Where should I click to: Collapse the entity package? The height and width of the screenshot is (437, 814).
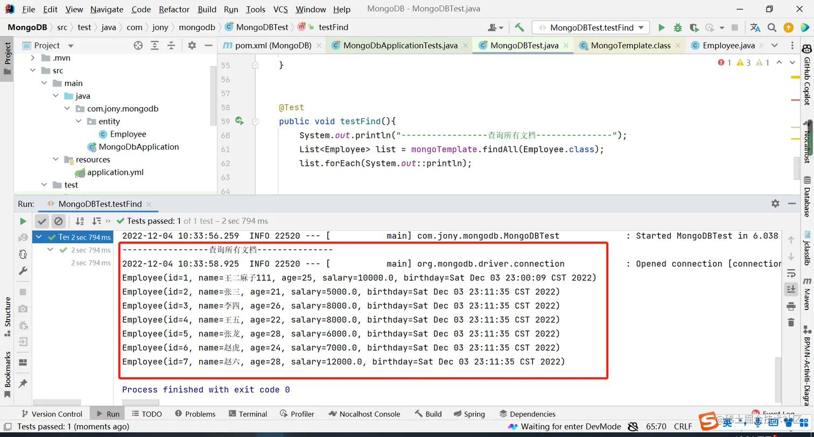coord(79,122)
